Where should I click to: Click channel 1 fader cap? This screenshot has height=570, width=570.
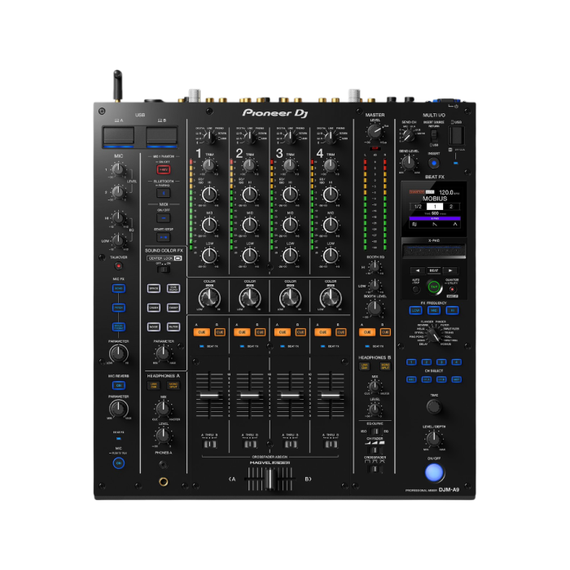pos(209,395)
